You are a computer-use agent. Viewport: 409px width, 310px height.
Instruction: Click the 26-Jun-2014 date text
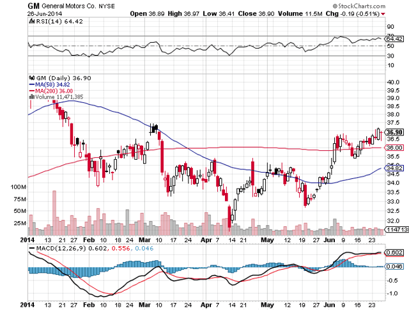coord(45,13)
